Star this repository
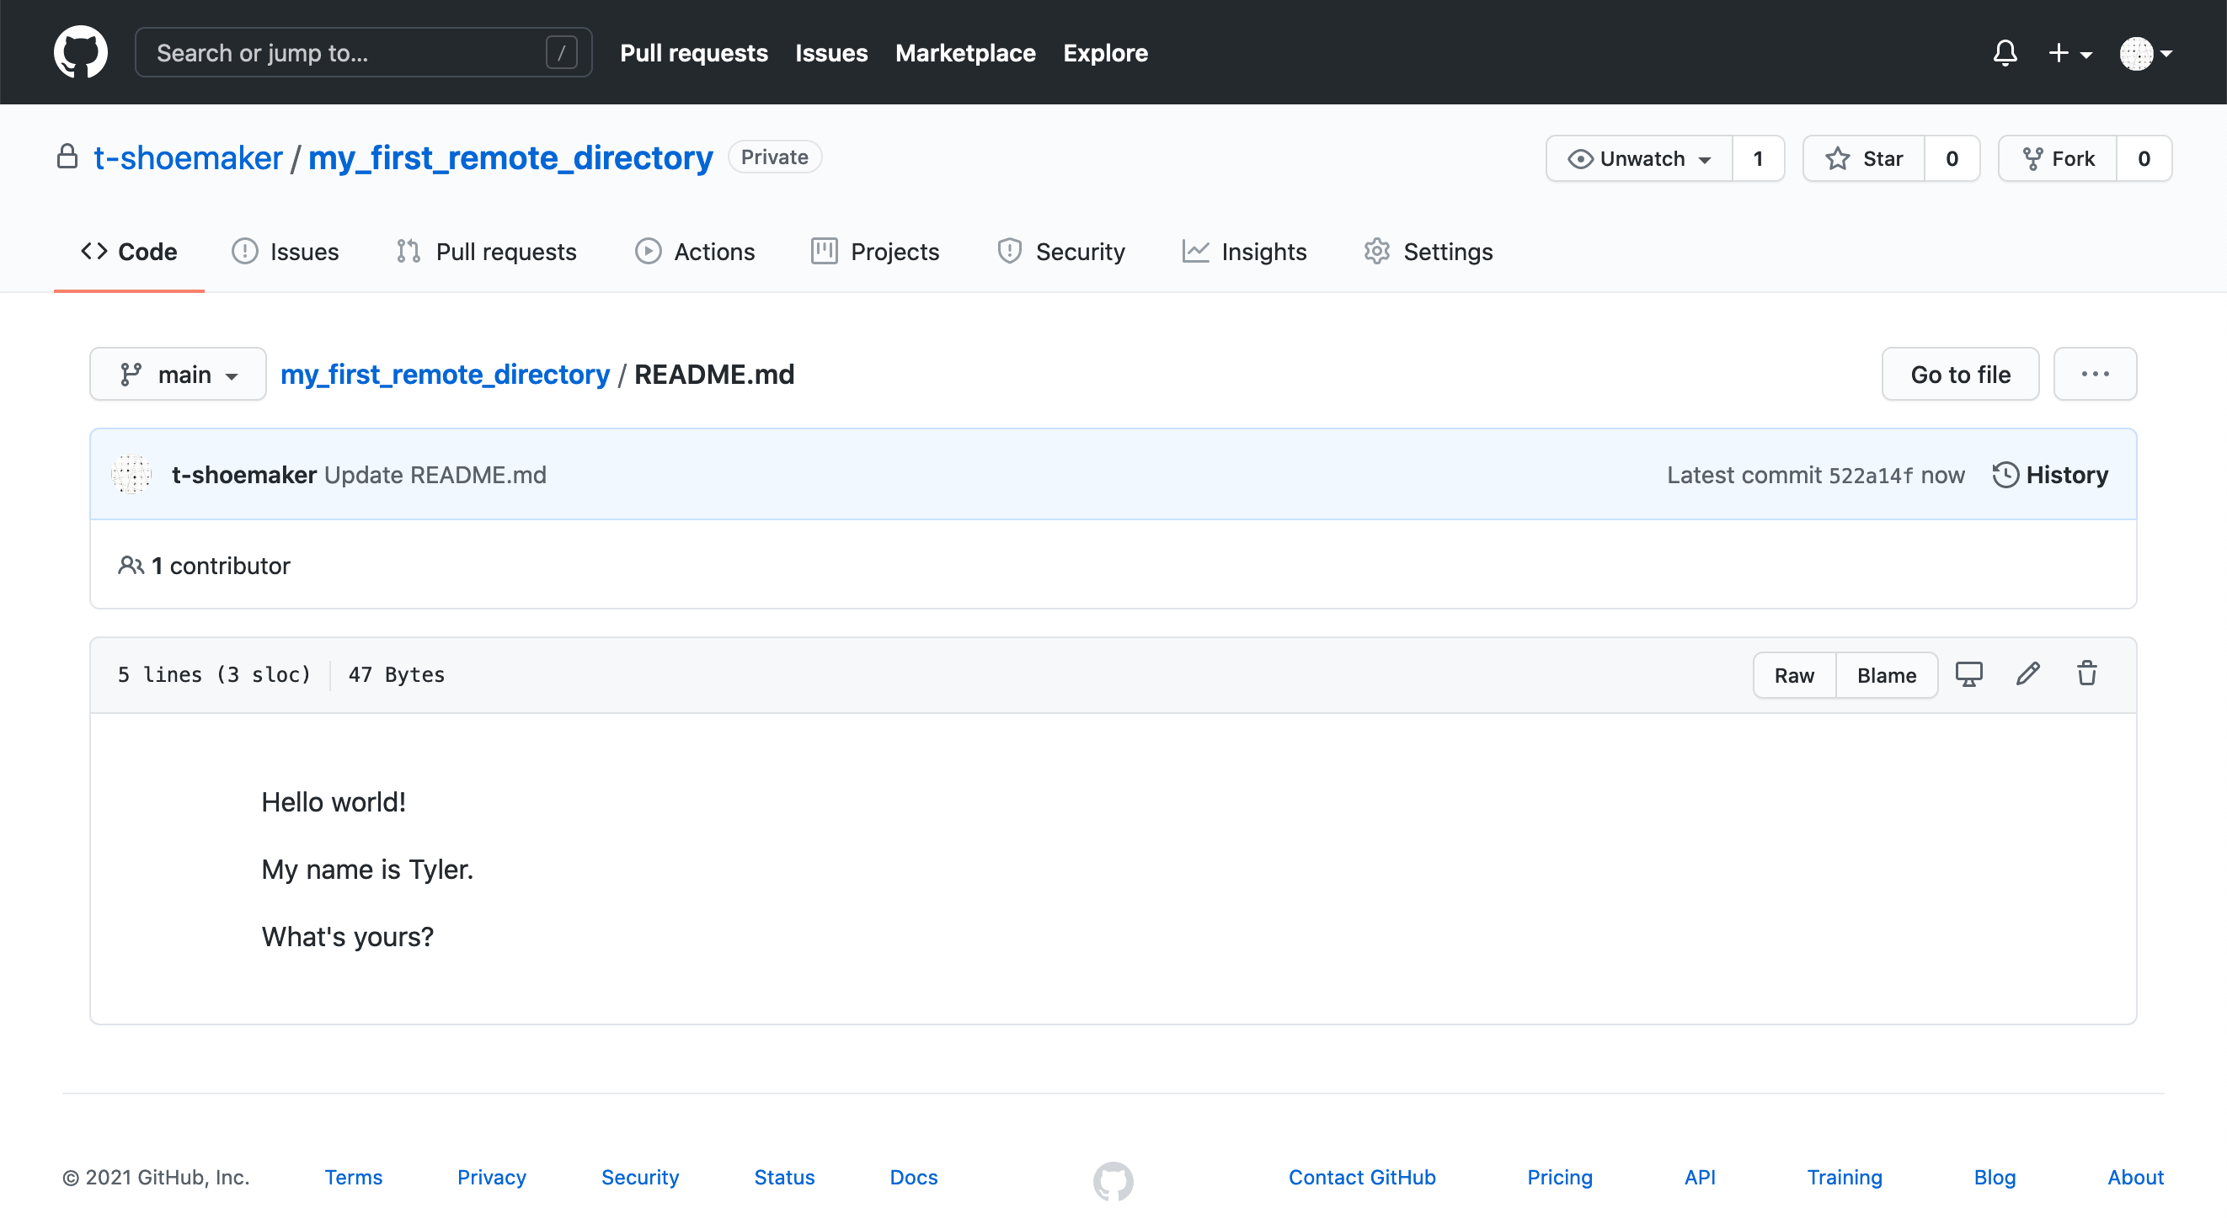 [1864, 158]
